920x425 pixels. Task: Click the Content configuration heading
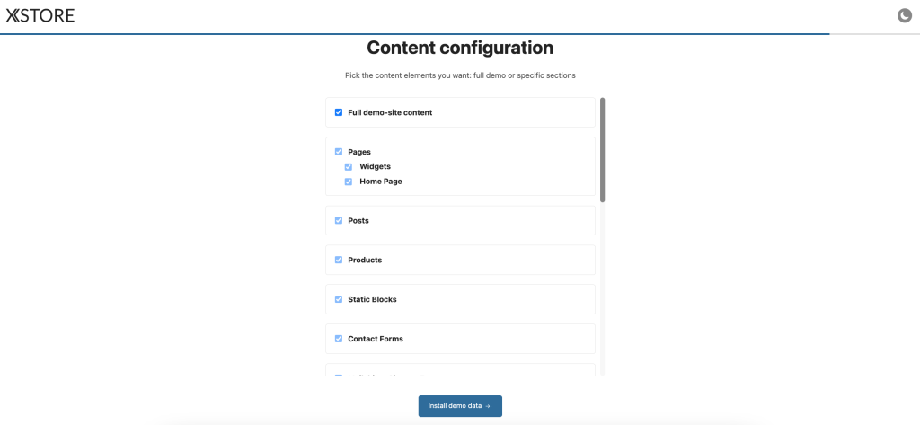(460, 48)
